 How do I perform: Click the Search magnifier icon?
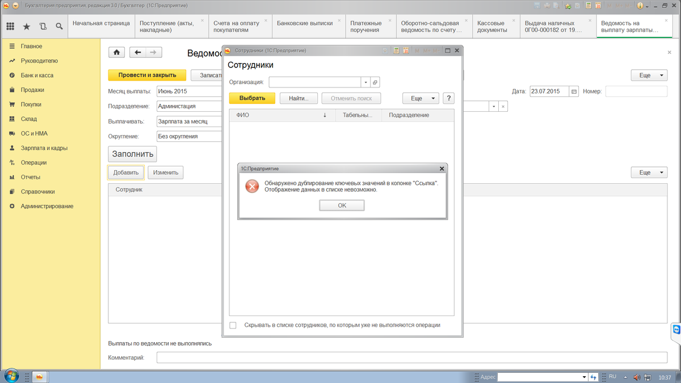click(x=59, y=26)
